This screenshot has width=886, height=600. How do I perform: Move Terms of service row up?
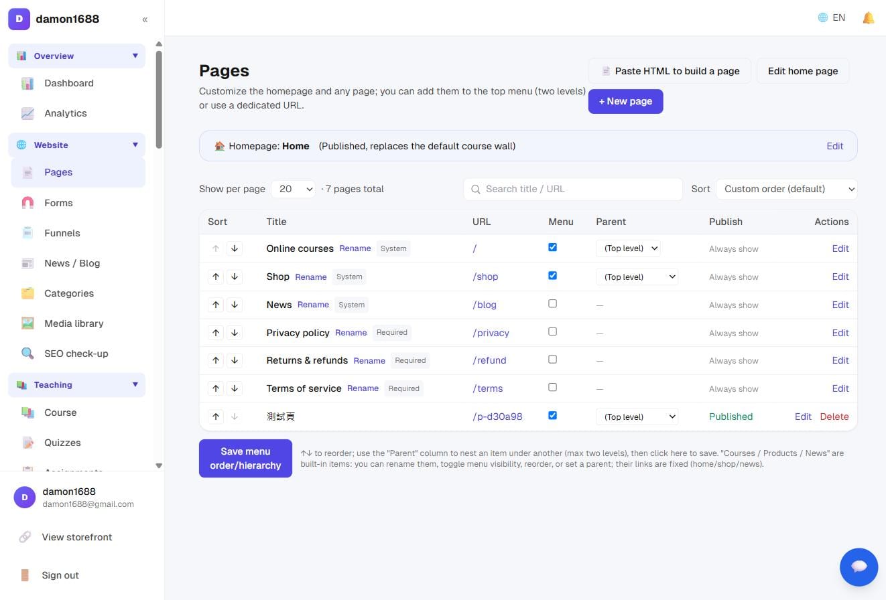click(216, 388)
